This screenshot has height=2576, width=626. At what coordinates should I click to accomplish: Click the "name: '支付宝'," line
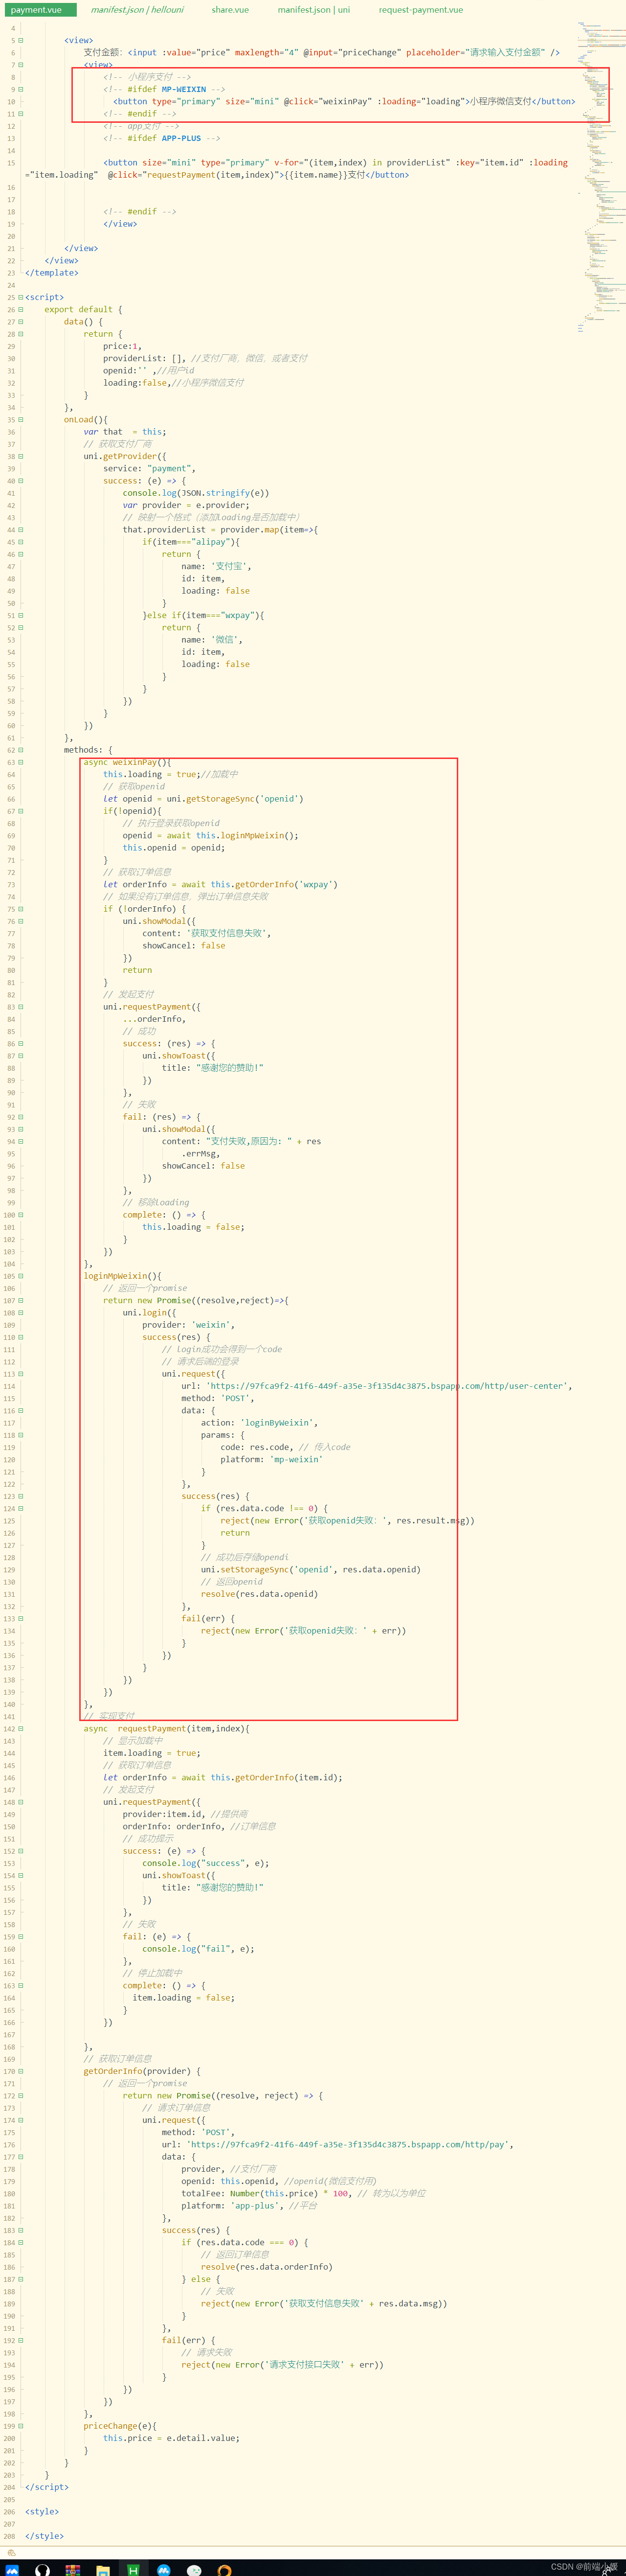pyautogui.click(x=216, y=566)
